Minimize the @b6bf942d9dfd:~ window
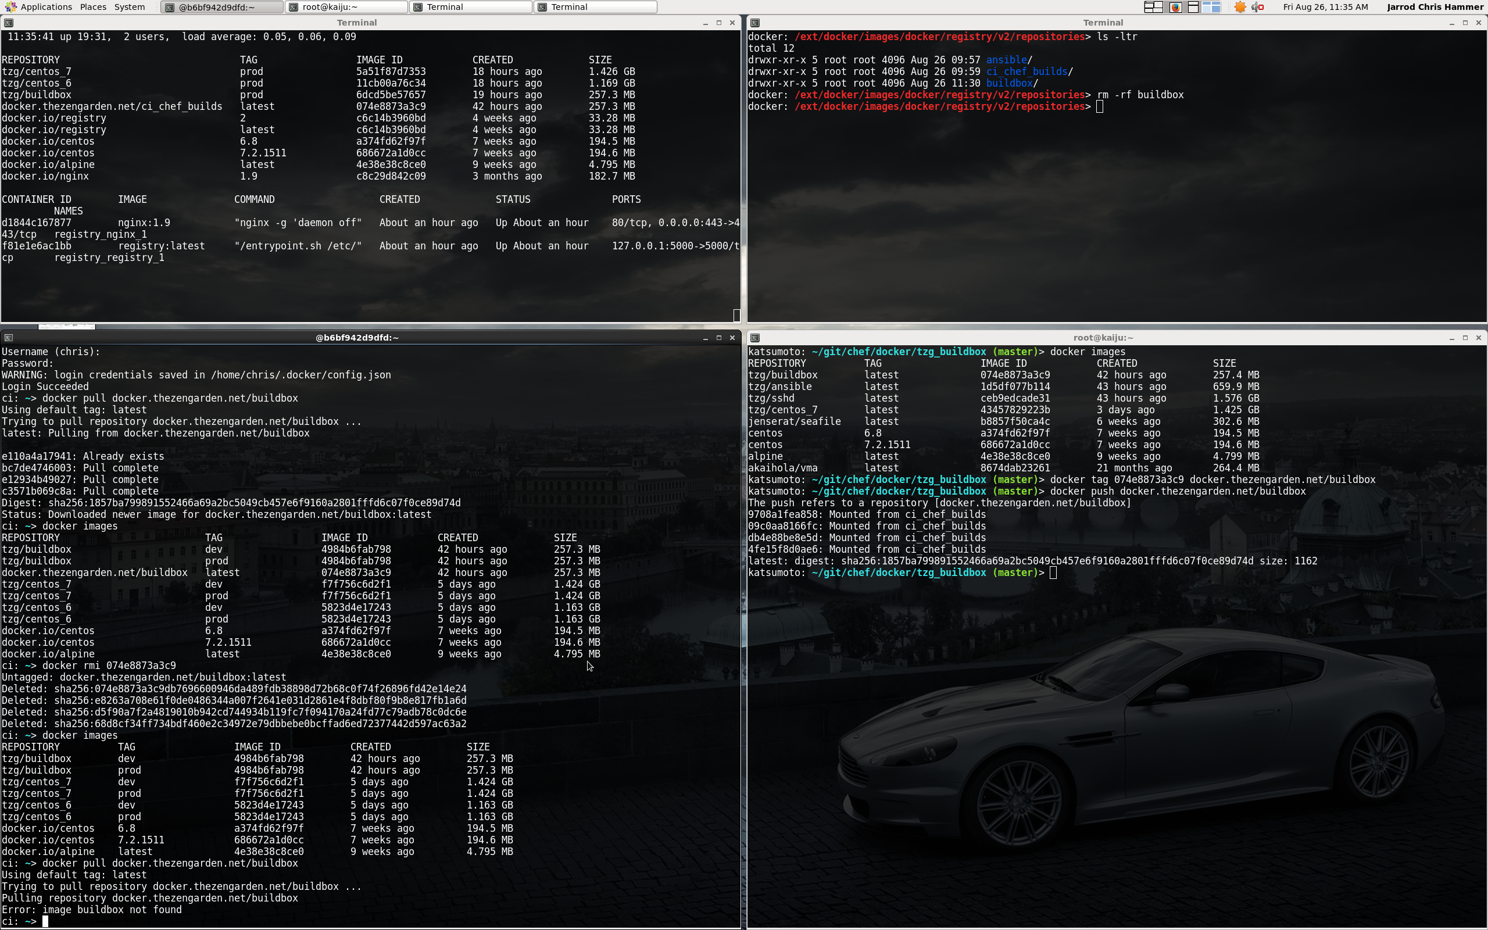 (705, 338)
